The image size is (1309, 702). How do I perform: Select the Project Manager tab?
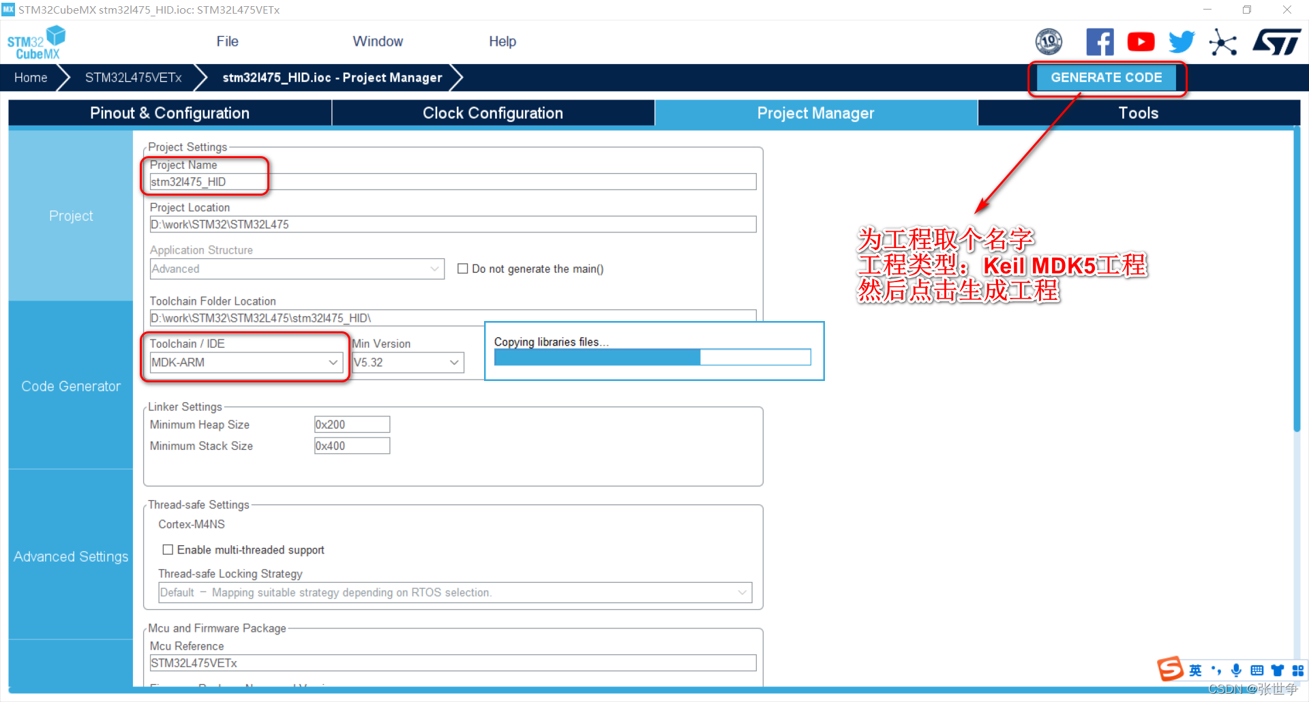coord(816,113)
